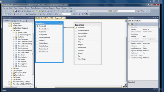Collapse the Tables folder node
Image resolution: width=164 pixels, height=92 pixels.
click(11, 30)
